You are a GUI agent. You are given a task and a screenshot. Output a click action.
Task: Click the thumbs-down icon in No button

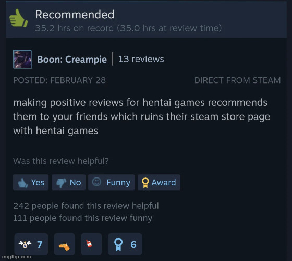(x=62, y=183)
